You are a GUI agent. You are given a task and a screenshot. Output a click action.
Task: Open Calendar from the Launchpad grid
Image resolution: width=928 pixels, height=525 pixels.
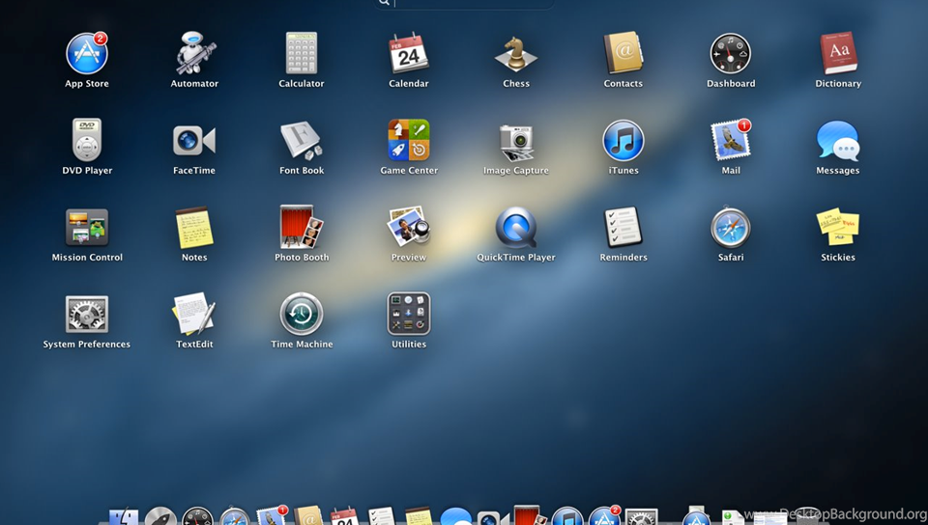(x=408, y=54)
